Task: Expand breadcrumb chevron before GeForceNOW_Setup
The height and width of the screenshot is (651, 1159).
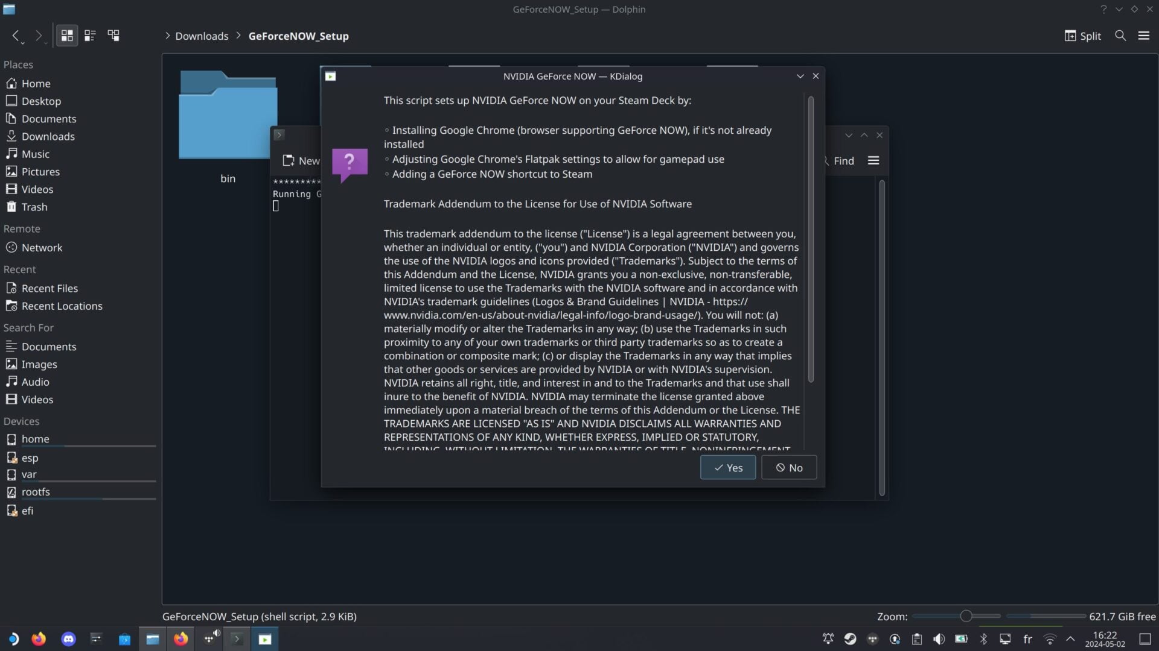Action: pos(238,36)
